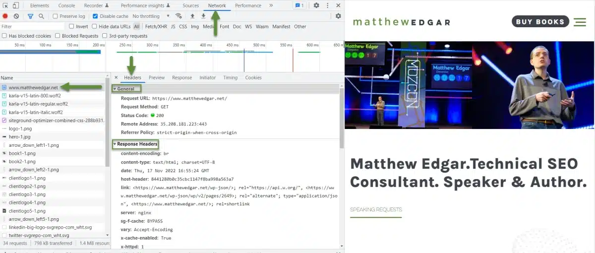Select hero-1.jpg request row

pyautogui.click(x=53, y=136)
